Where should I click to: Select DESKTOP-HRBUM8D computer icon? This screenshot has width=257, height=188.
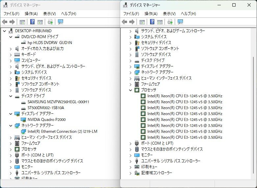click(x=11, y=31)
